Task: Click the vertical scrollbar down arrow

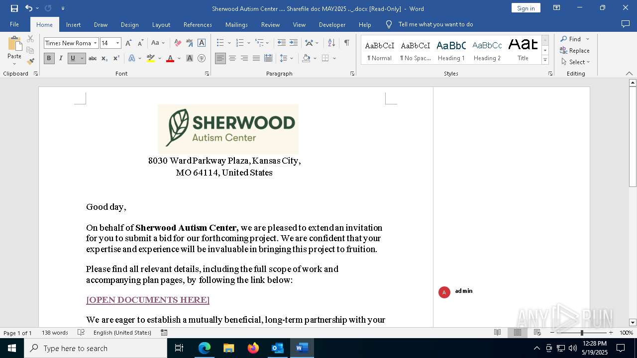Action: pos(633,323)
